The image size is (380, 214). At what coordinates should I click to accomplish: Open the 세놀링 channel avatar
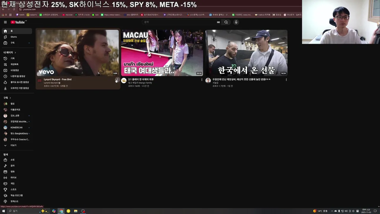208,81
